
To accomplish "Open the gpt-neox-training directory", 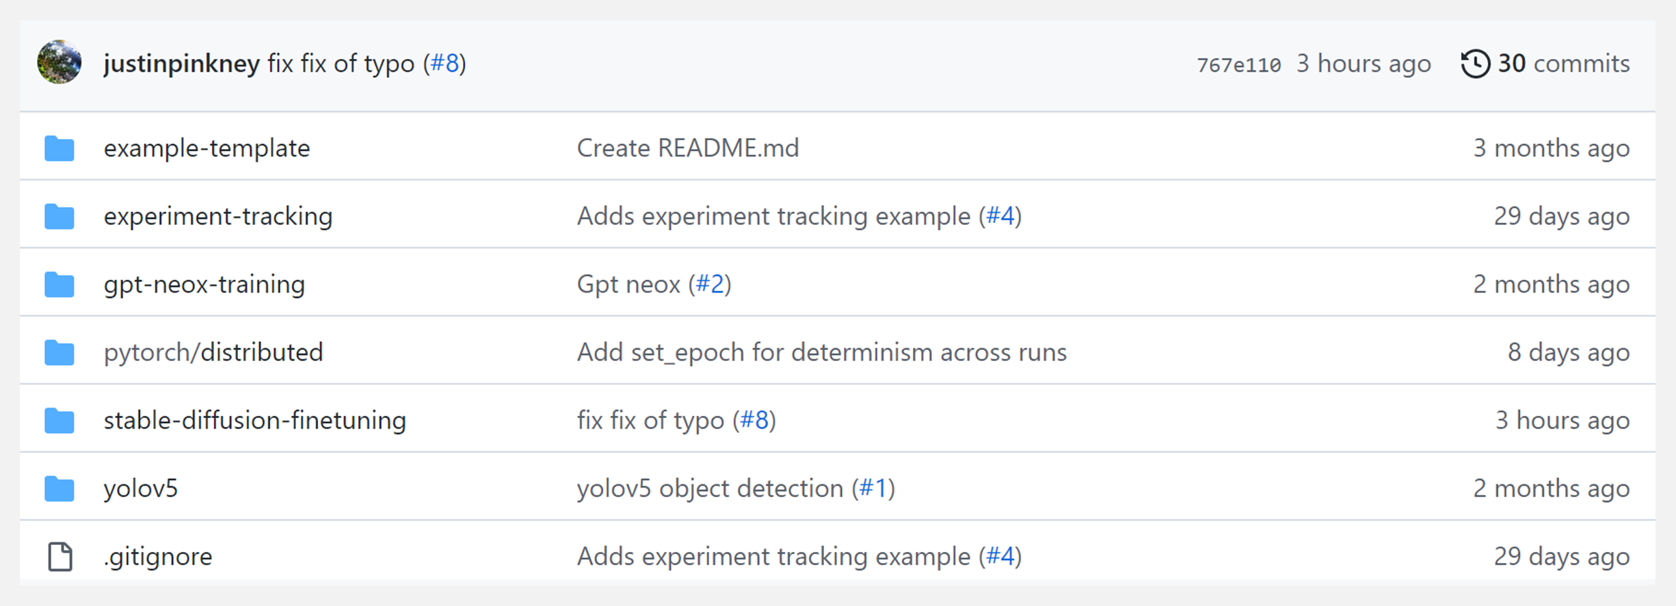I will click(204, 285).
